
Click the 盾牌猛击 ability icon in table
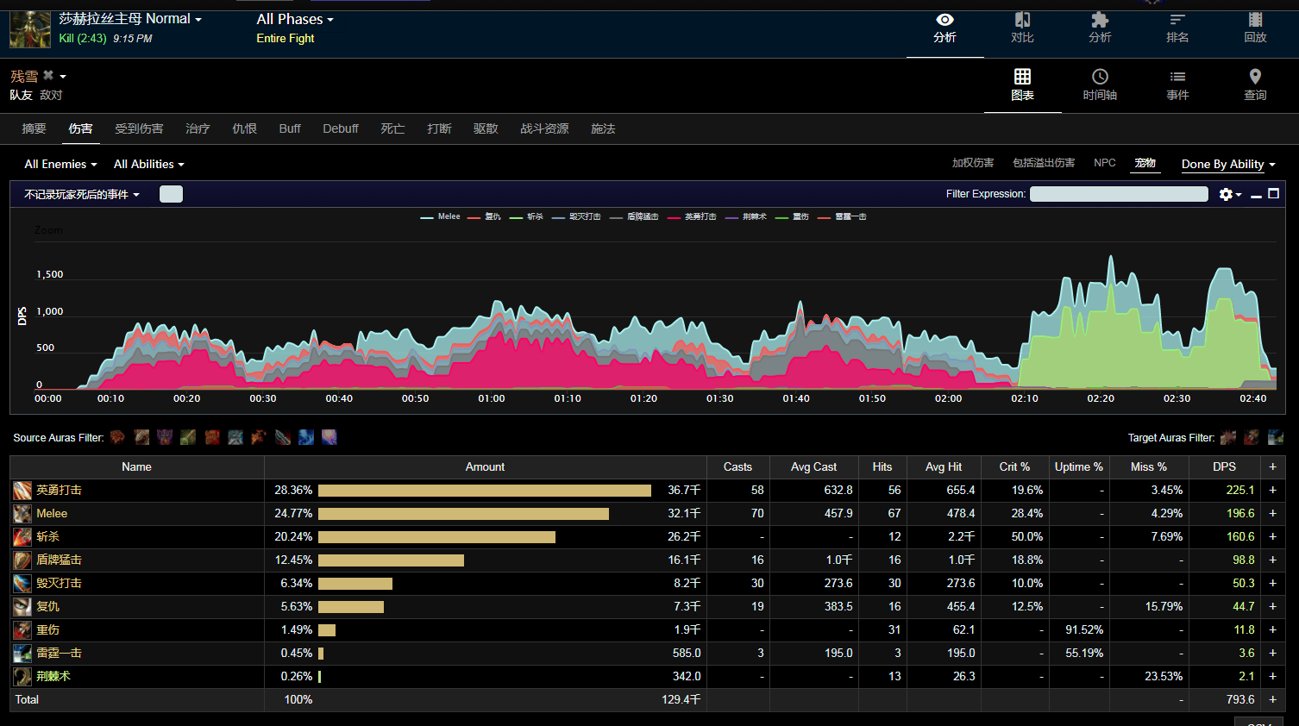pos(22,560)
